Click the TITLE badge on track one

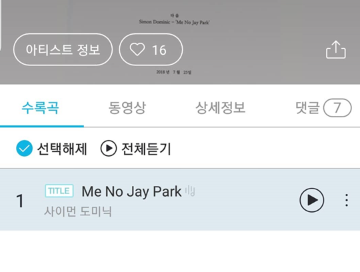[59, 191]
